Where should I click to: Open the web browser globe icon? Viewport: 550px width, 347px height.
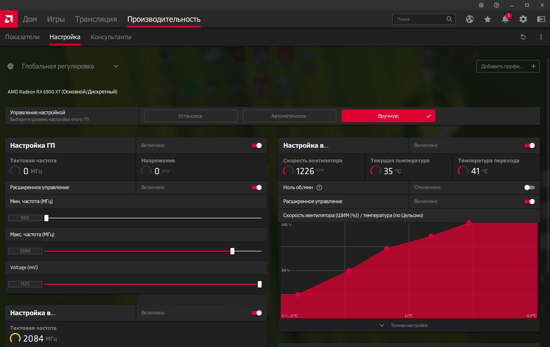[x=470, y=19]
